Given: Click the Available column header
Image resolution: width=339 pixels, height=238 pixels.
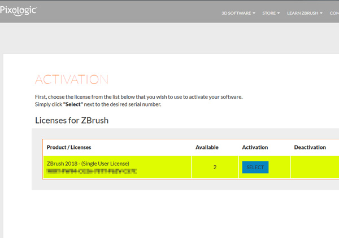Looking at the screenshot, I should 207,147.
